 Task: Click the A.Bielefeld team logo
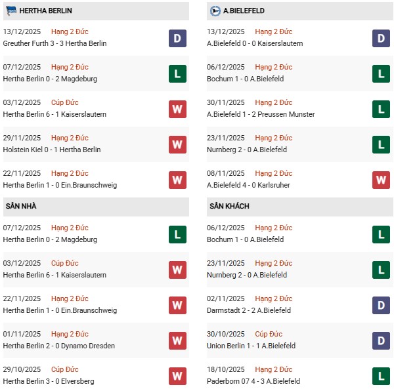215,11
